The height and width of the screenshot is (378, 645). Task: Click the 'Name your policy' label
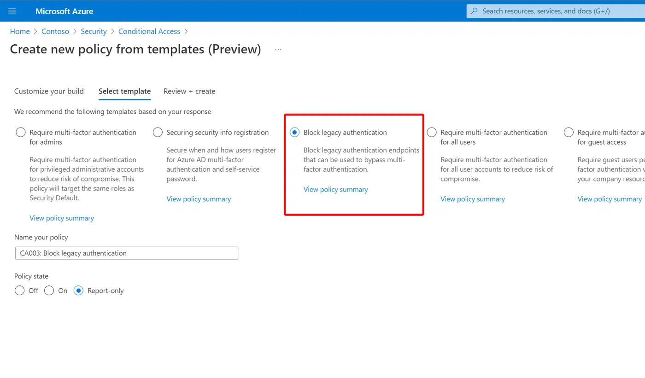(x=41, y=237)
